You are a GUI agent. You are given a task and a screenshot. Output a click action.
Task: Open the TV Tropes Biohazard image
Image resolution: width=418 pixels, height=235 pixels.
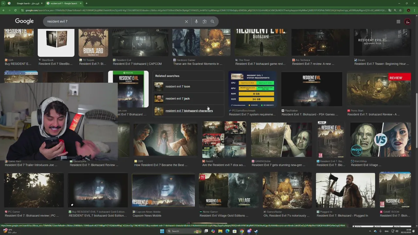click(93, 43)
